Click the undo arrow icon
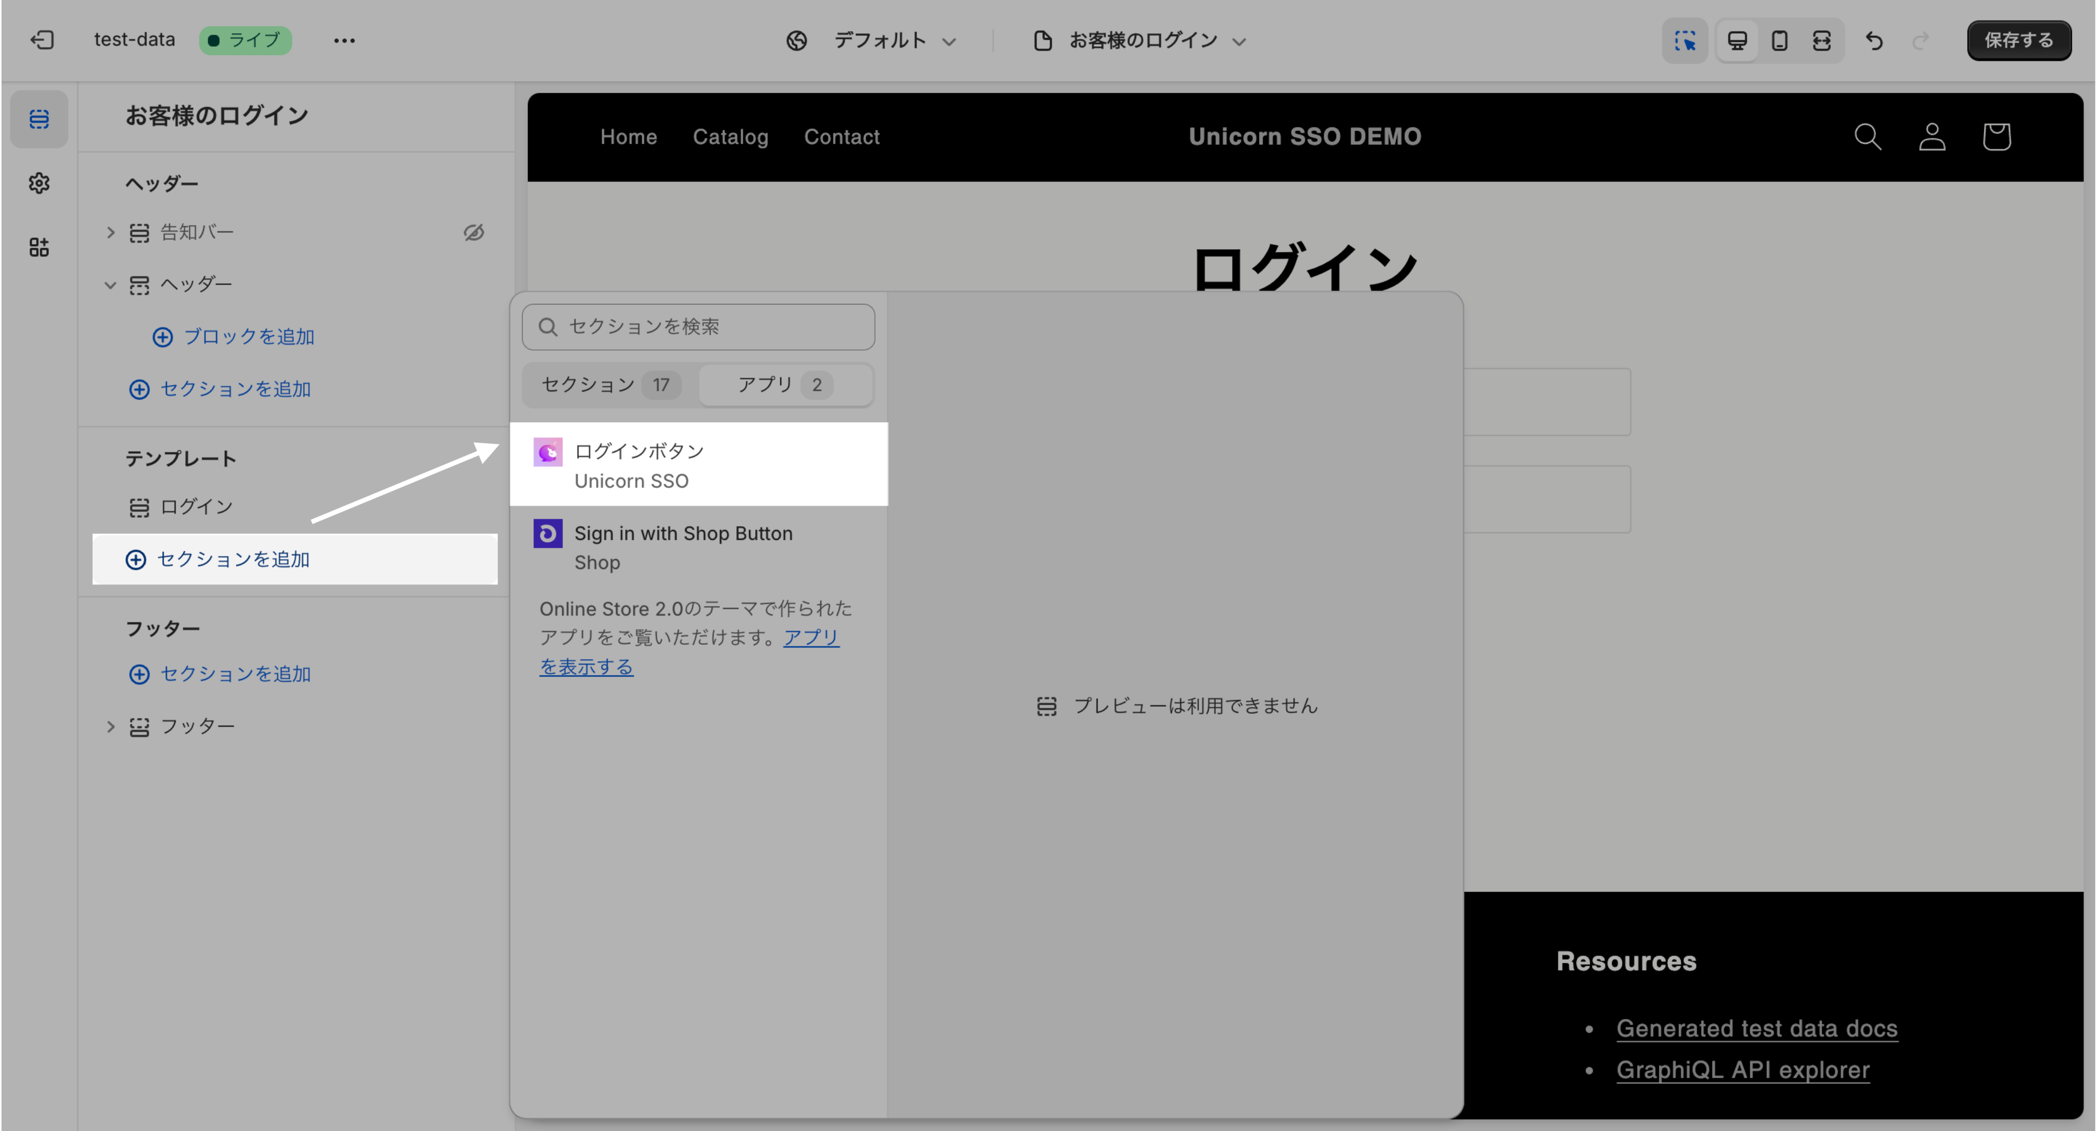This screenshot has height=1131, width=2097. [1874, 40]
